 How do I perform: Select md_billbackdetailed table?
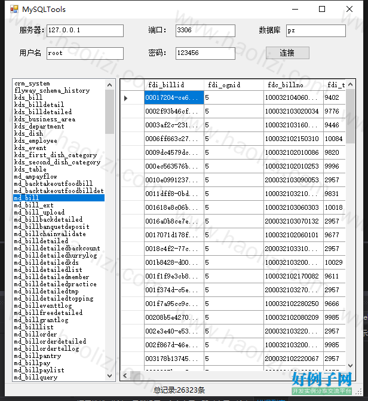tap(59, 219)
